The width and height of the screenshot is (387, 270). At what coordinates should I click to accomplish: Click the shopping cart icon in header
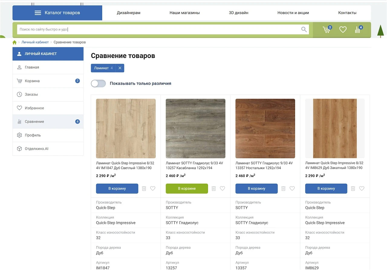[327, 30]
